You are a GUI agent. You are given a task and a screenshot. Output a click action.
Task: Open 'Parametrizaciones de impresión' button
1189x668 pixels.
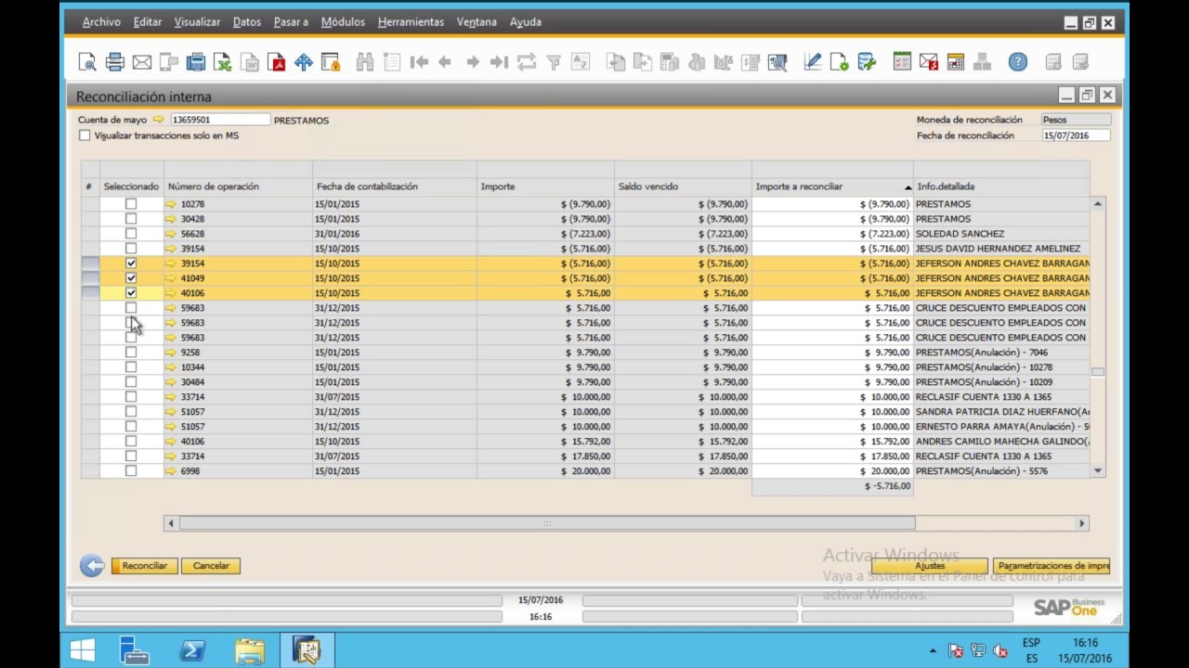point(1052,566)
